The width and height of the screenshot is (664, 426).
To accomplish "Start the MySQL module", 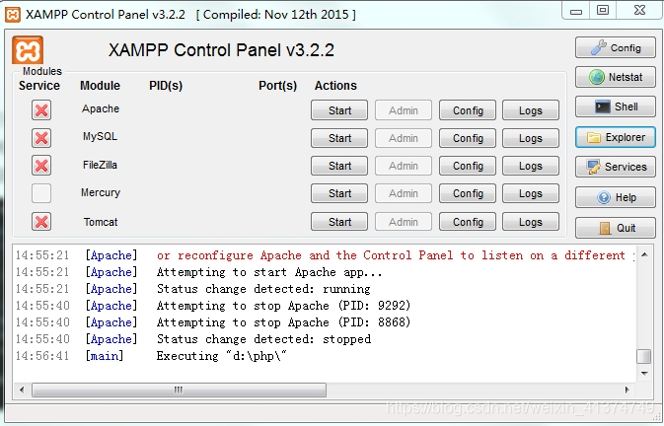I will [339, 138].
